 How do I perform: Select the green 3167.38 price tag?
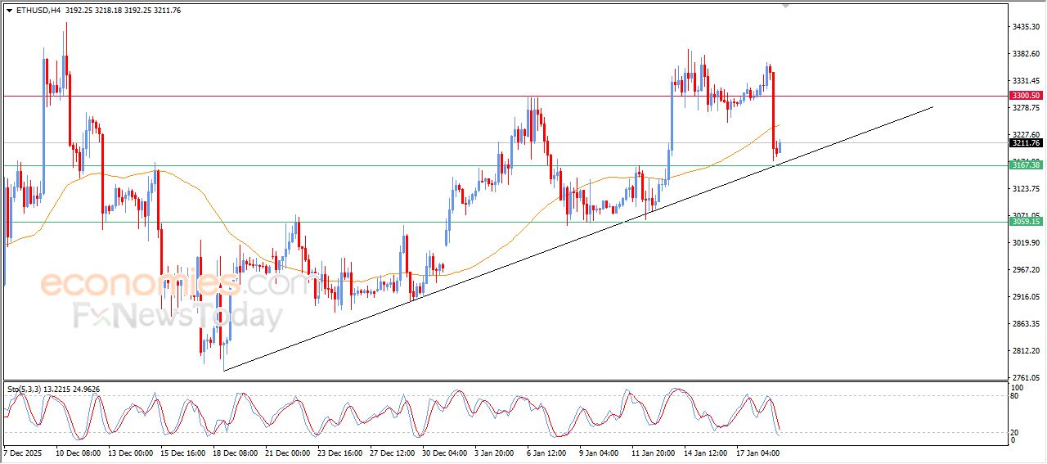1026,165
